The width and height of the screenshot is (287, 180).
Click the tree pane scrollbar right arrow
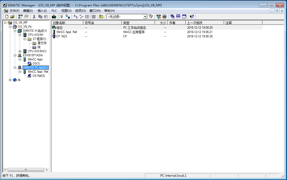click(47, 170)
